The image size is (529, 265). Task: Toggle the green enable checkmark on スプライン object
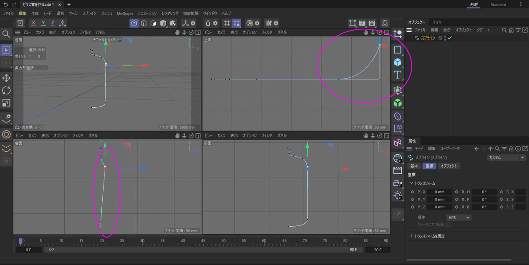(x=450, y=38)
